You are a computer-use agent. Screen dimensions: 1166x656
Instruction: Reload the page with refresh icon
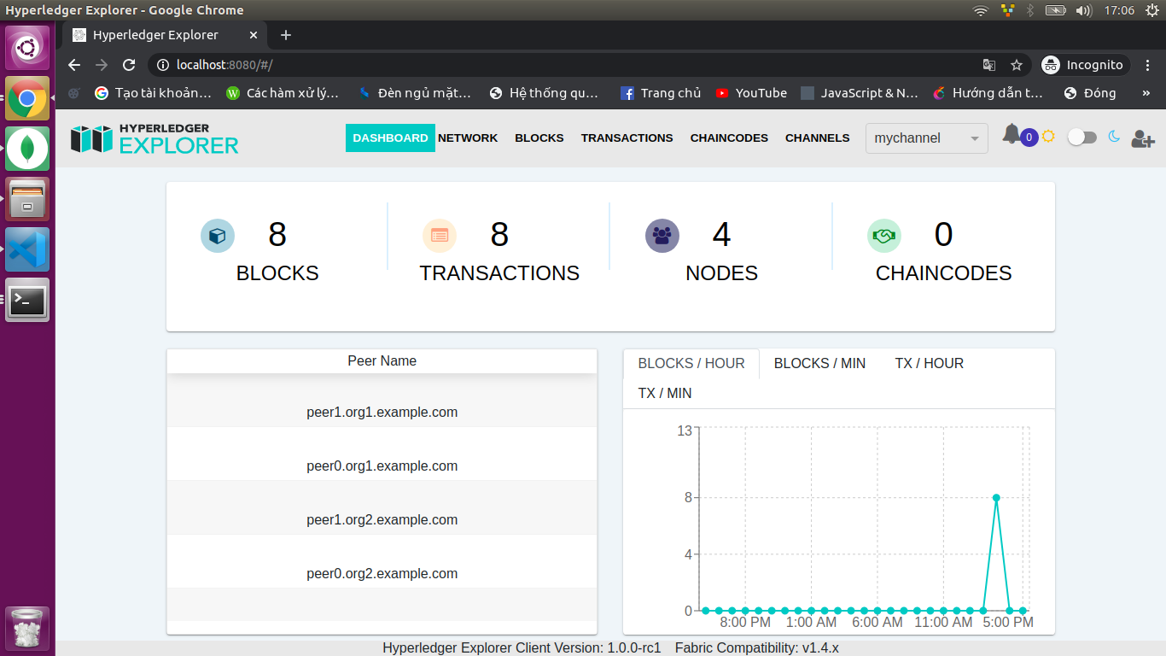point(129,65)
